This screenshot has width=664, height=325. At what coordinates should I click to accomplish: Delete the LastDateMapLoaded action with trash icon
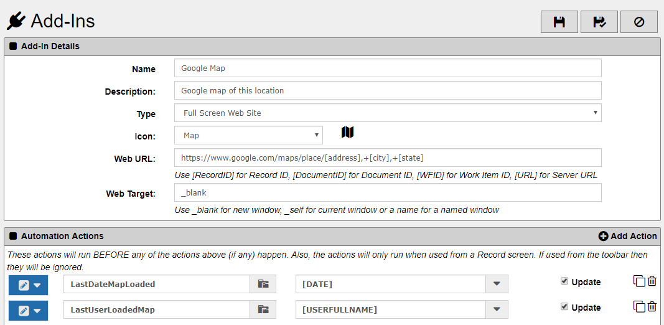(652, 281)
